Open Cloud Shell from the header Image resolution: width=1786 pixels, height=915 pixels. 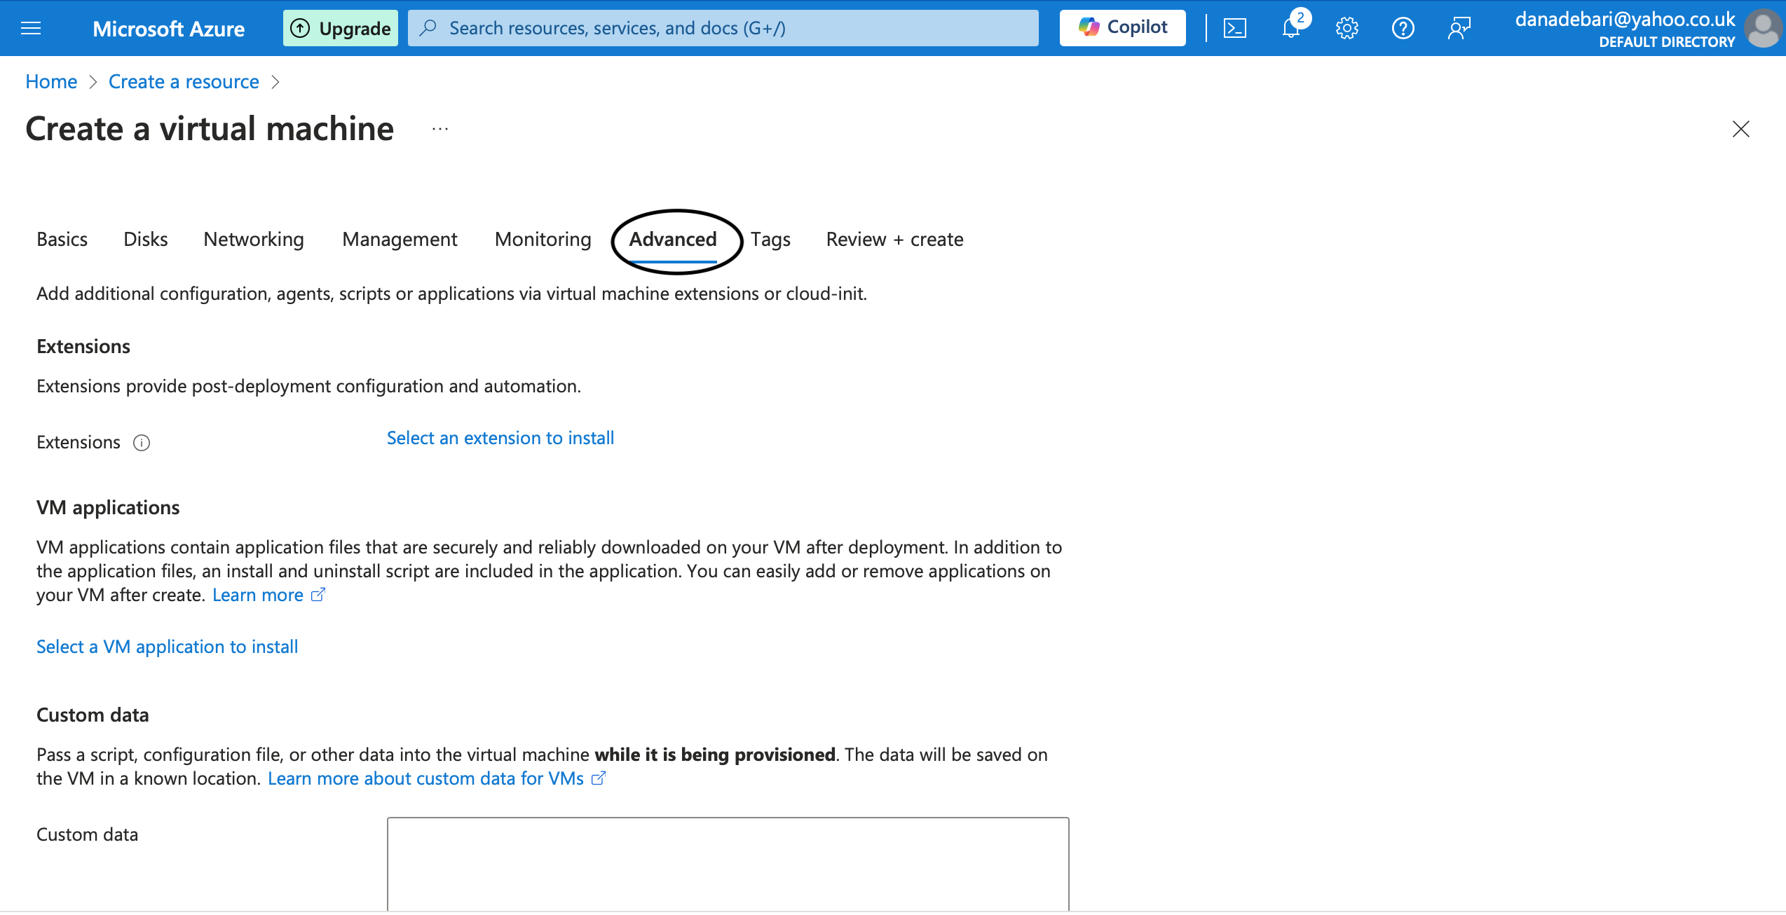1234,28
